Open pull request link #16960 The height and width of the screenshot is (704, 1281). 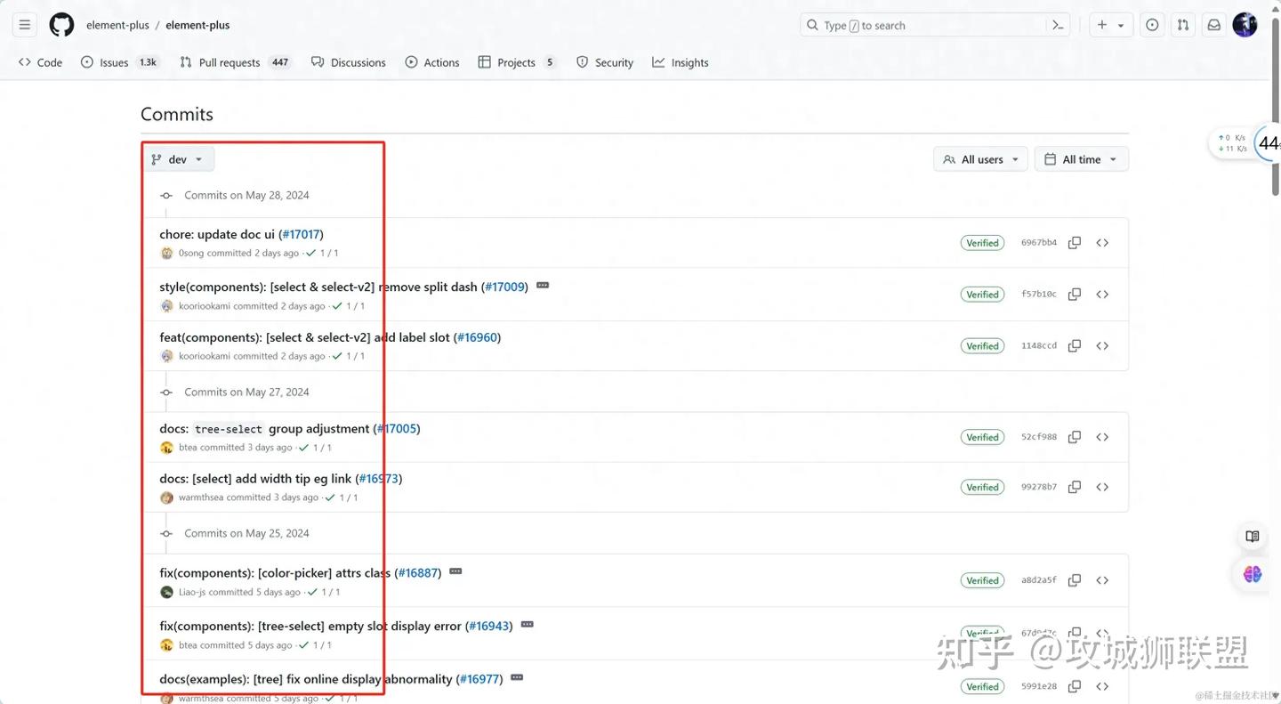pos(478,337)
